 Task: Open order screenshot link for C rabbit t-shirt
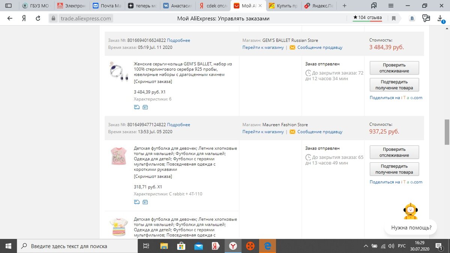[x=153, y=177]
